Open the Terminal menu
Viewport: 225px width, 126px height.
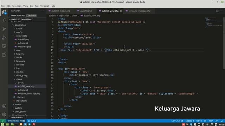click(x=45, y=6)
